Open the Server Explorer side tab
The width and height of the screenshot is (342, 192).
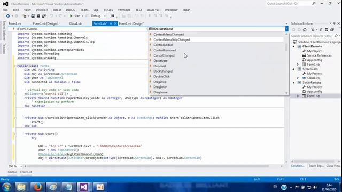(4, 30)
